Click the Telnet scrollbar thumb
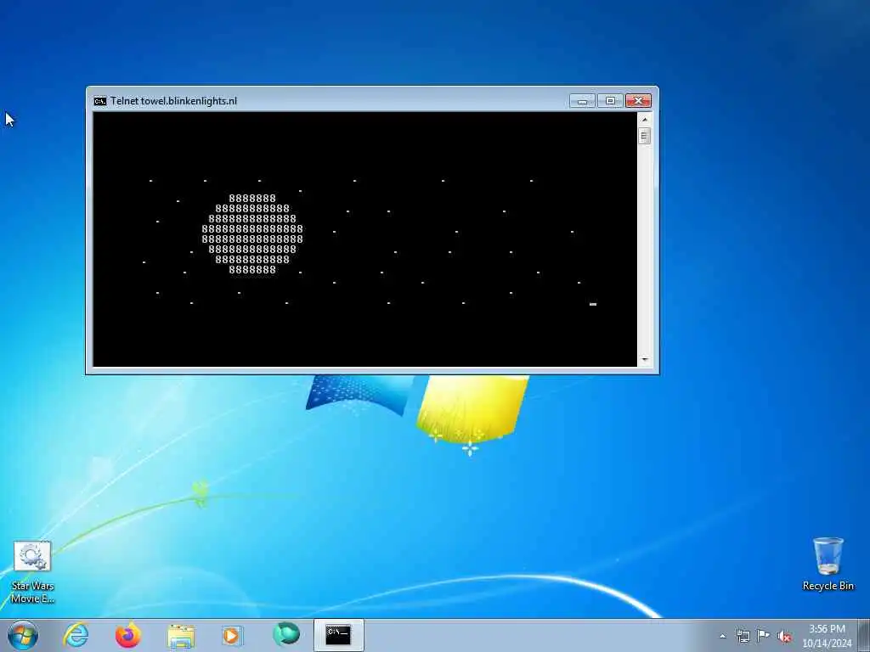Image resolution: width=870 pixels, height=652 pixels. (644, 136)
